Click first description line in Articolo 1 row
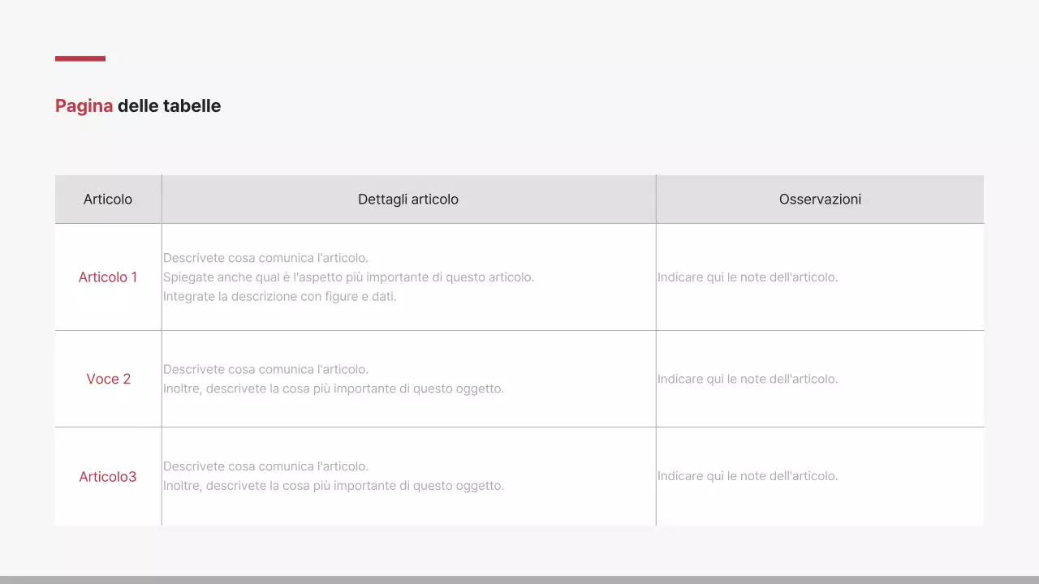The image size is (1039, 584). tap(265, 258)
